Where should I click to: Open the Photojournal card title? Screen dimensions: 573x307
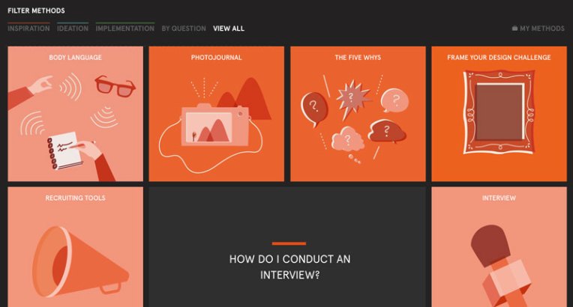[x=216, y=58]
